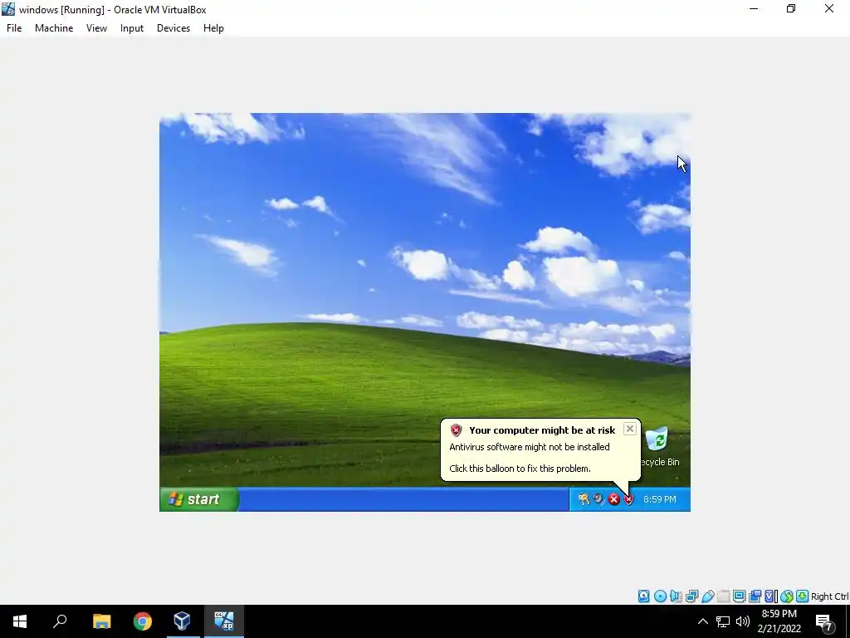This screenshot has height=638, width=850.
Task: Click the Right Ctrl host key label
Action: [x=829, y=596]
